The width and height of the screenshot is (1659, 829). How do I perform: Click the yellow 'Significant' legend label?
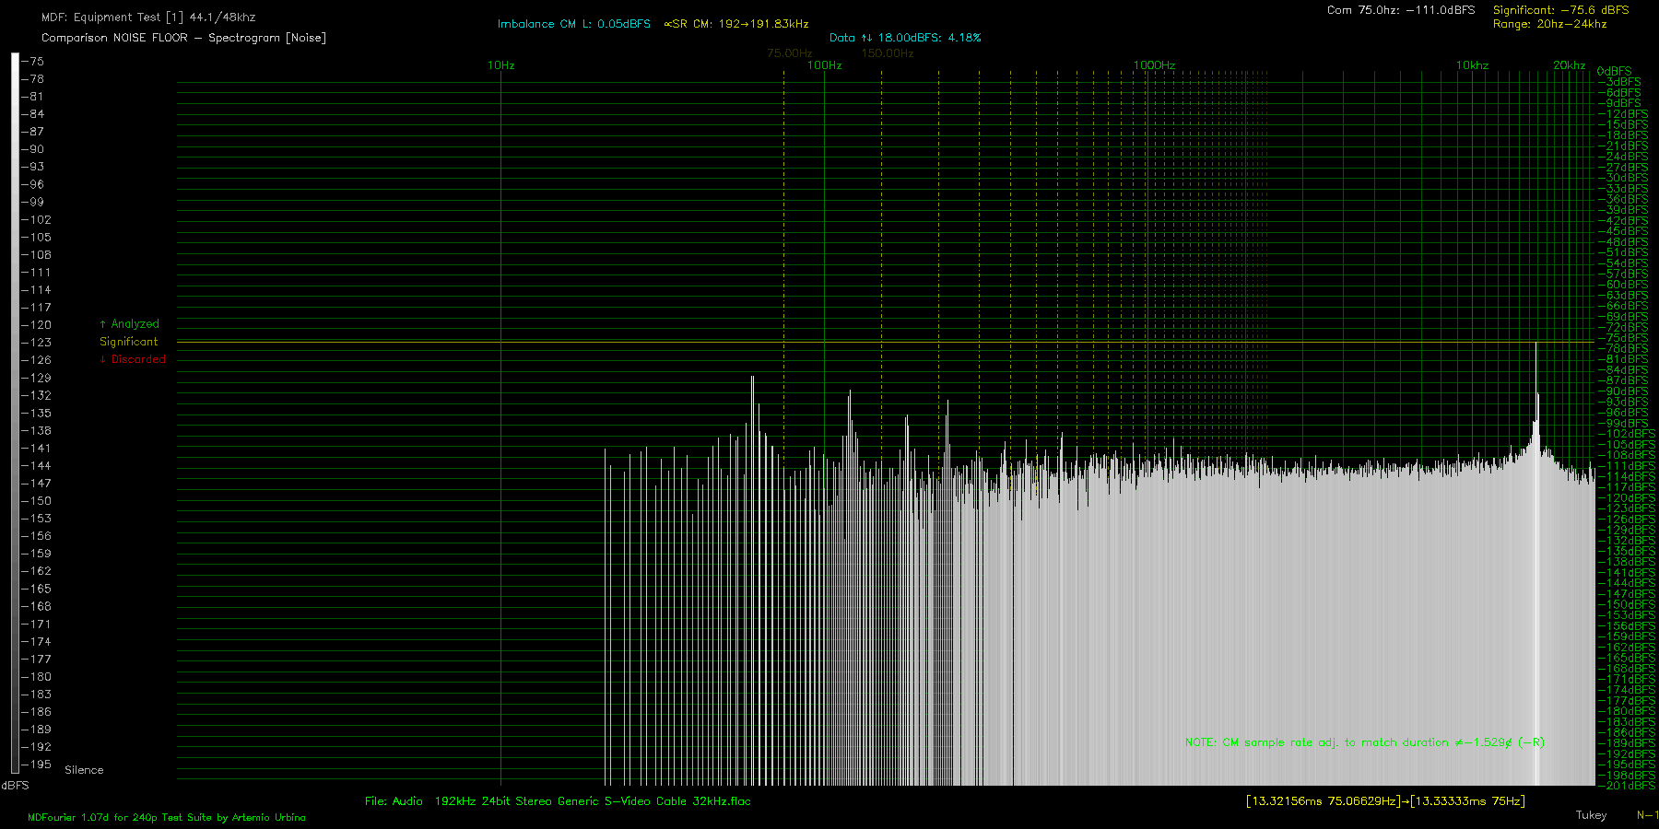pos(129,342)
